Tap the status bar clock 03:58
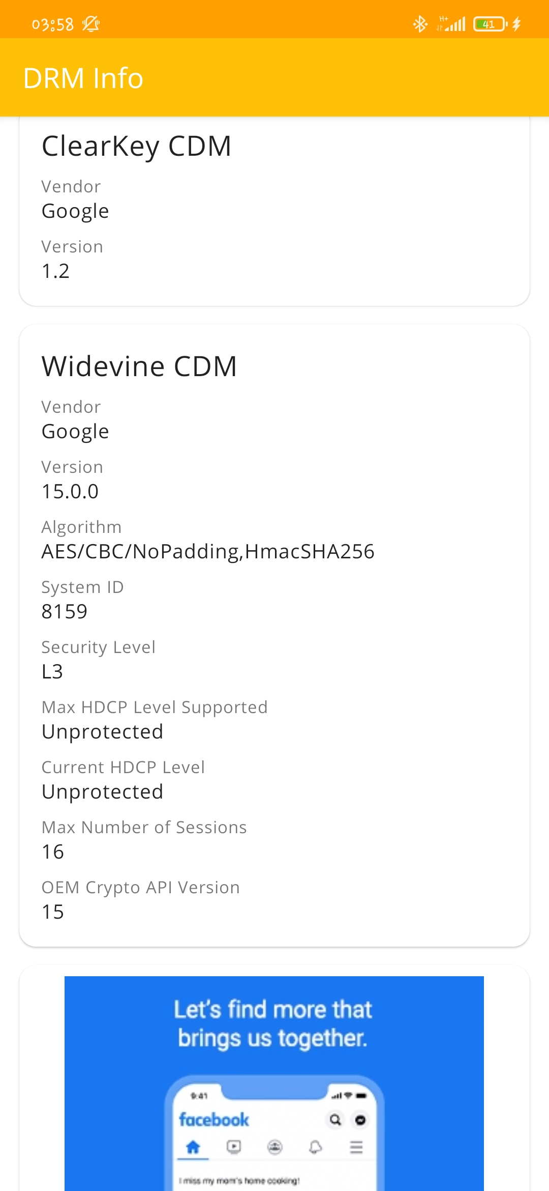The height and width of the screenshot is (1191, 549). 53,24
